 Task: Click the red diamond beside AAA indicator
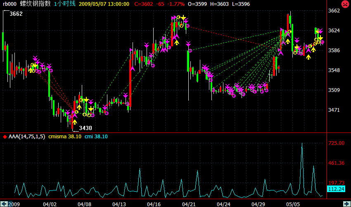coord(5,136)
